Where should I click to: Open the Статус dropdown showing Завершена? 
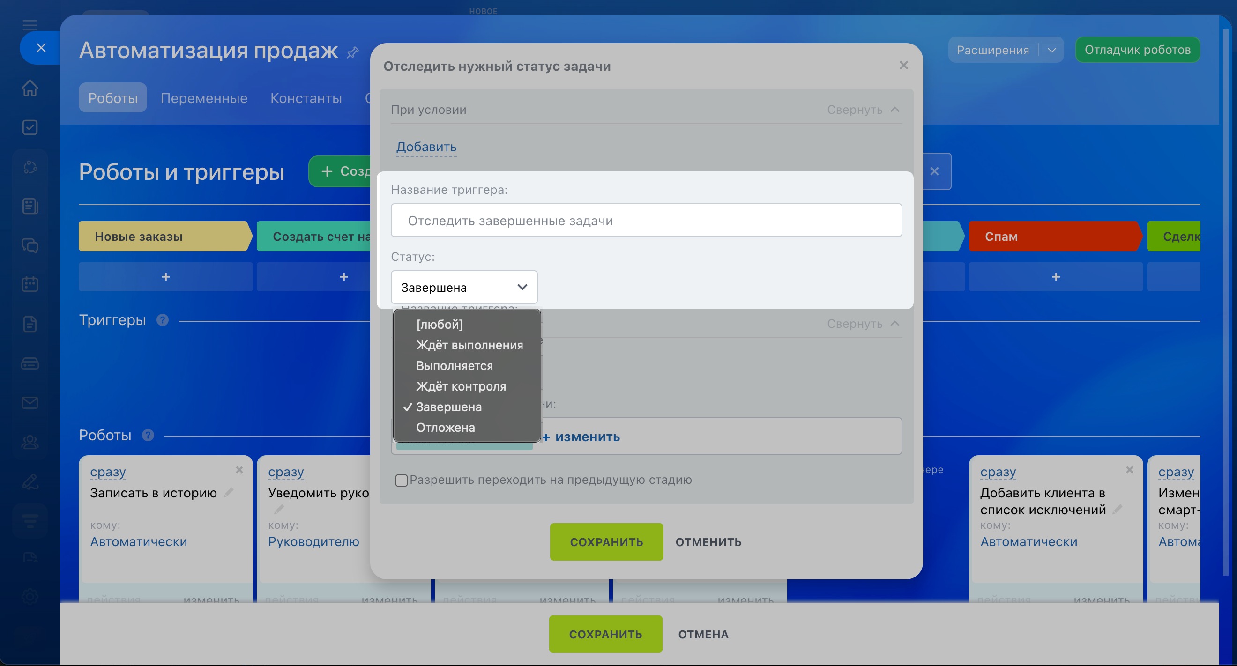tap(464, 287)
